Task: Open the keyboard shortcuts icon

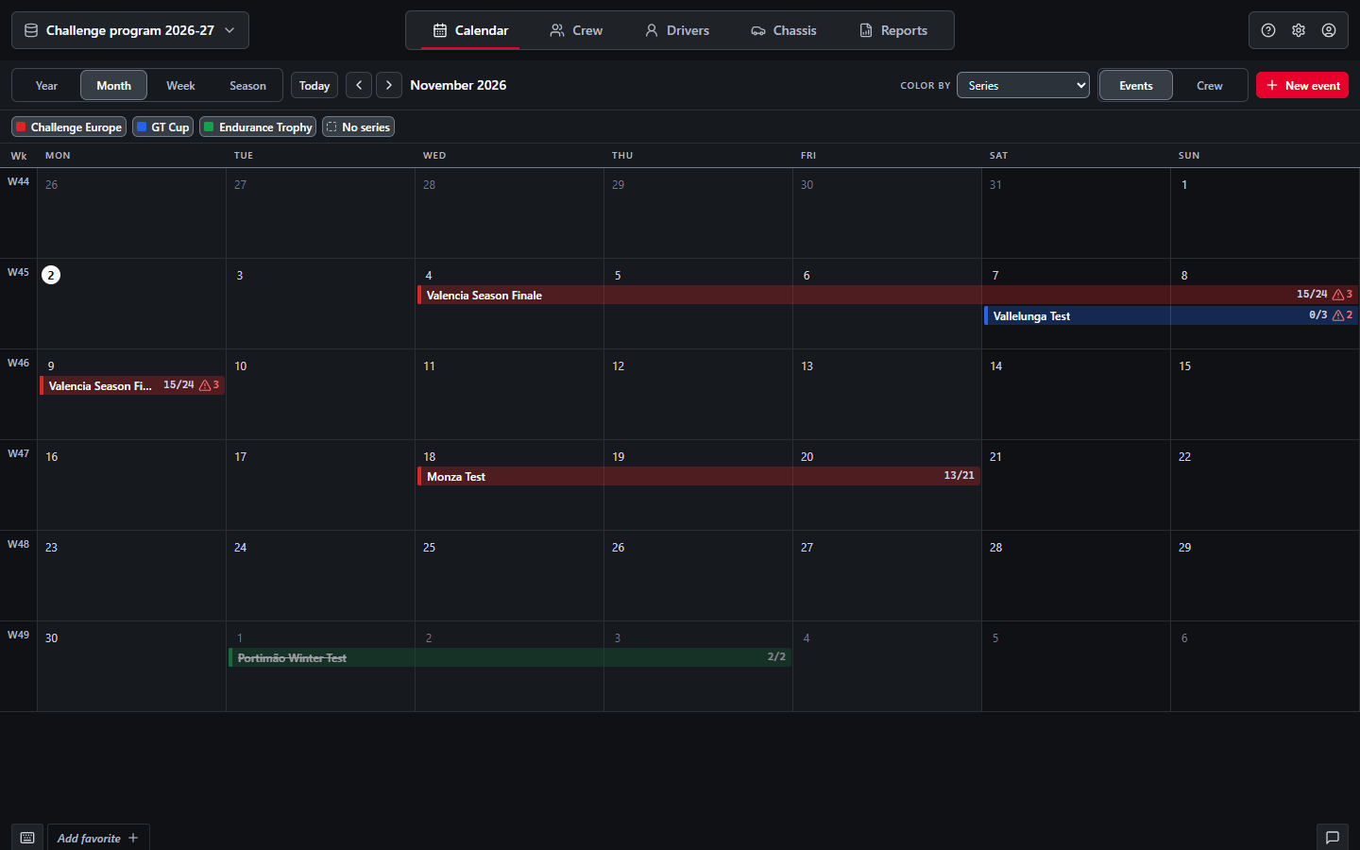Action: (x=27, y=838)
